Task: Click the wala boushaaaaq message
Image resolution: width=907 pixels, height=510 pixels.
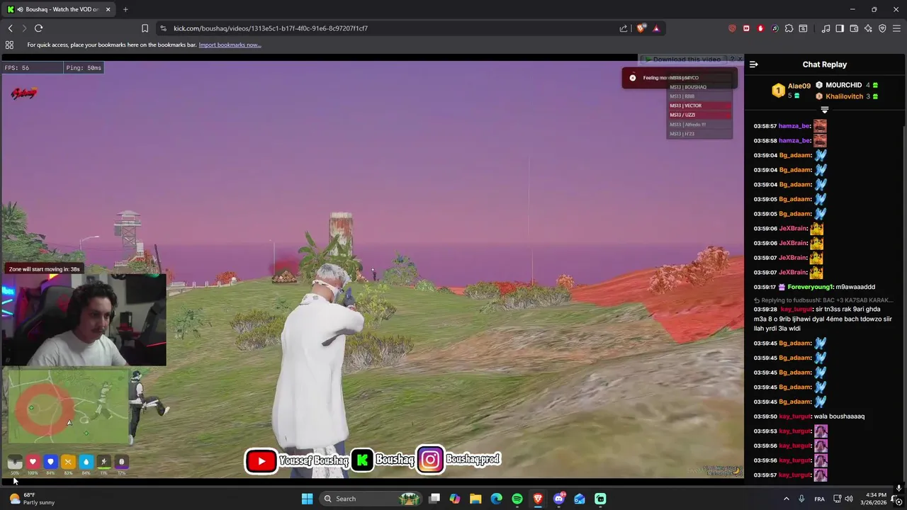Action: pyautogui.click(x=839, y=416)
